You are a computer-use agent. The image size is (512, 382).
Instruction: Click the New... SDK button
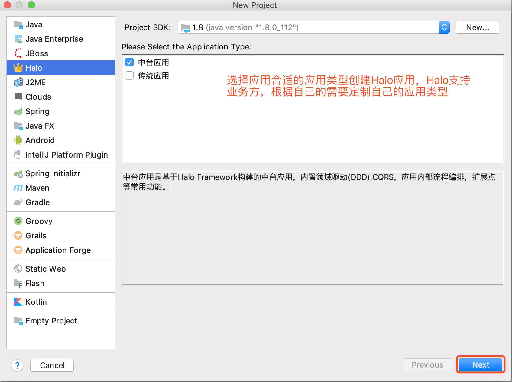(477, 27)
